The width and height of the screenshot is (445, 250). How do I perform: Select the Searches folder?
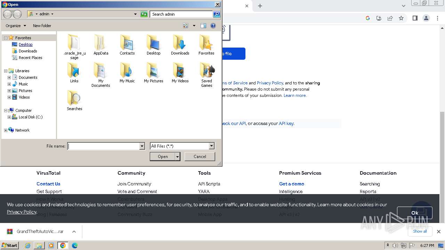74,100
